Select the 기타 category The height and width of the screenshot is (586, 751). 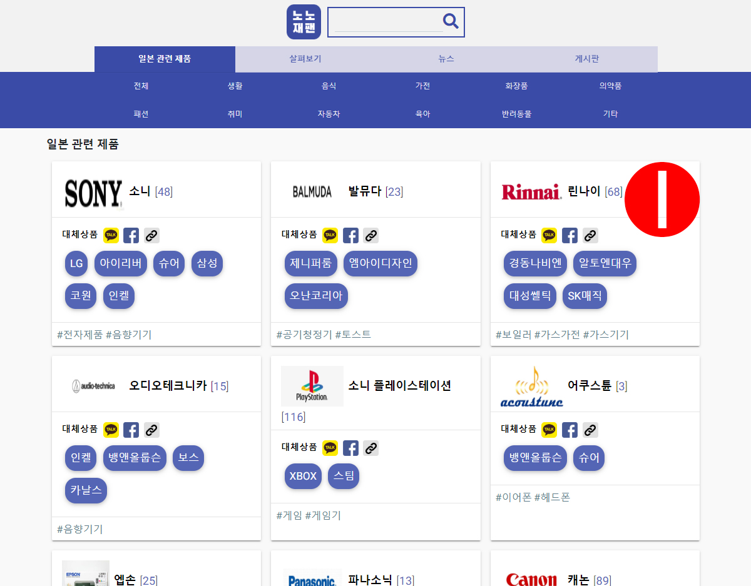[610, 114]
